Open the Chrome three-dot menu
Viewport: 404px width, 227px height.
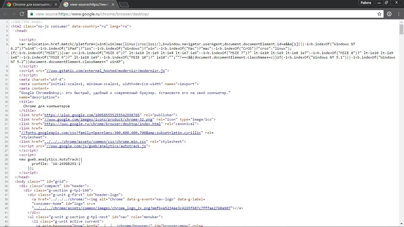point(398,14)
